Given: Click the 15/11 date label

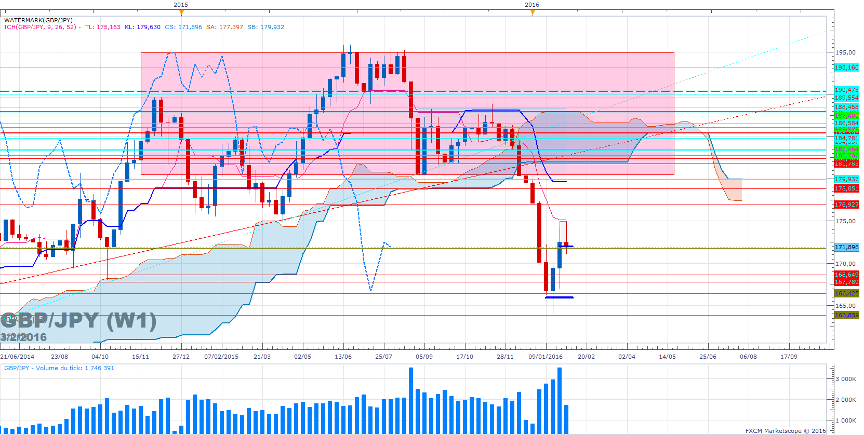Looking at the screenshot, I should tap(141, 357).
